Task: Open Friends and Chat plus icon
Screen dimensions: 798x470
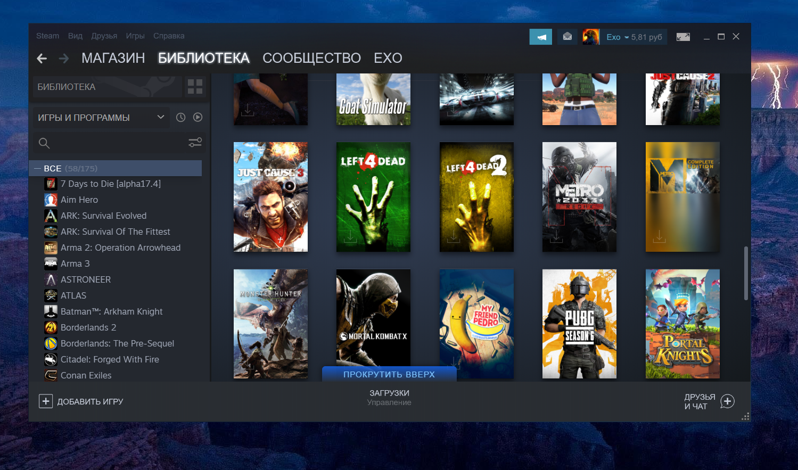Action: coord(728,401)
